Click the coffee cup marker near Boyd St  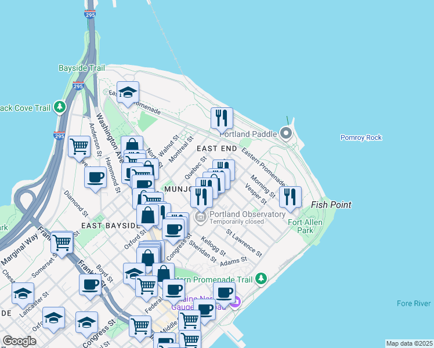[90, 285]
